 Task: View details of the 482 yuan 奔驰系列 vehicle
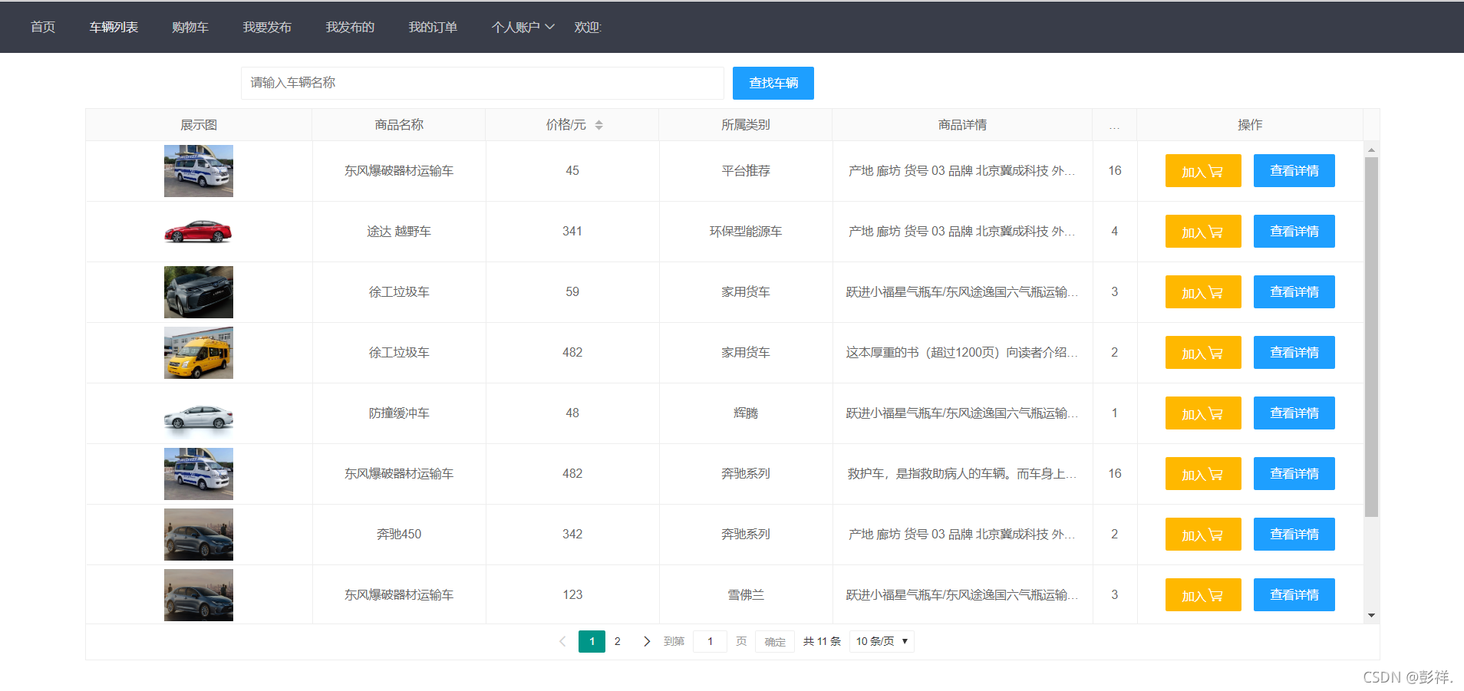(1294, 474)
